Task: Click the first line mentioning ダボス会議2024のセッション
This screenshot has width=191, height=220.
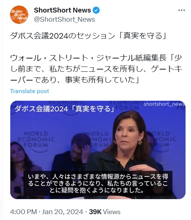Action: coord(88,36)
